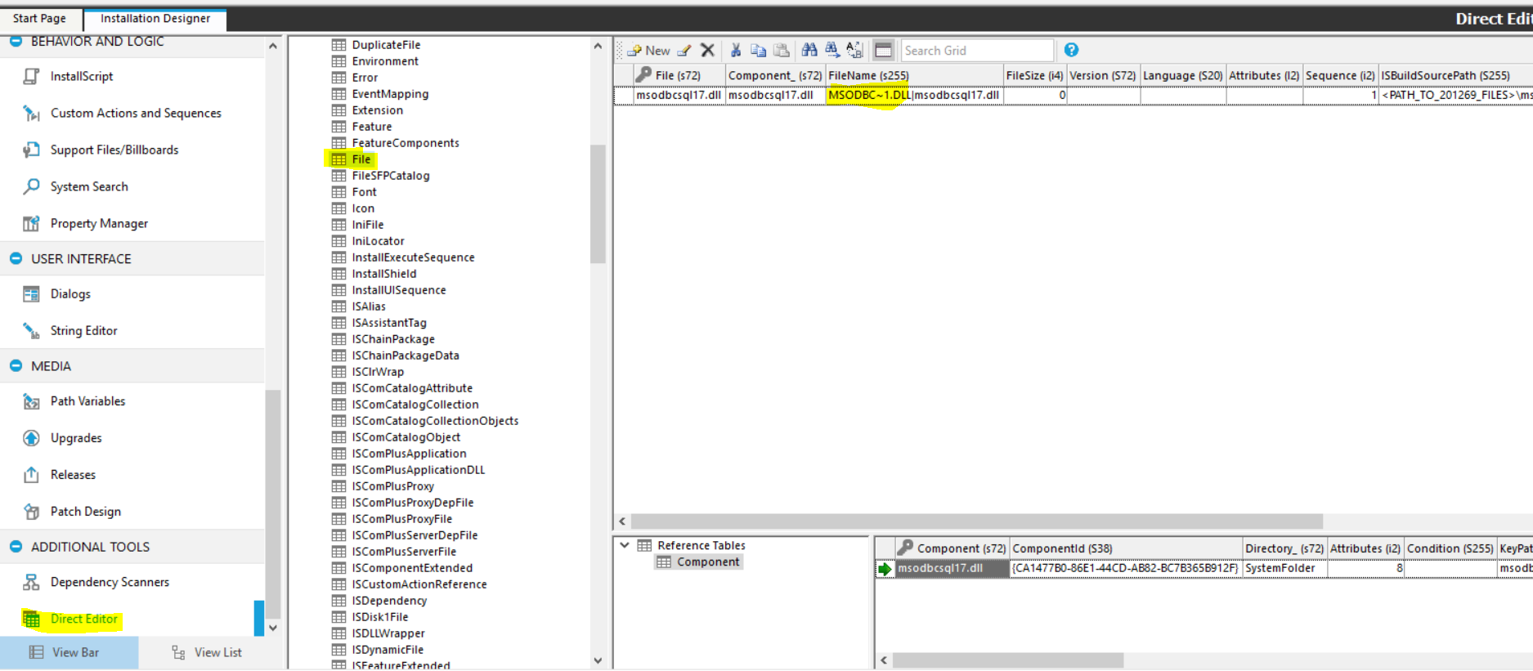Click the delete row X icon

tap(708, 51)
